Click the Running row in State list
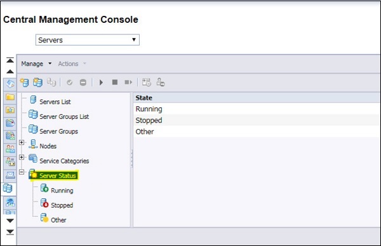Image resolution: width=381 pixels, height=246 pixels. (x=257, y=109)
